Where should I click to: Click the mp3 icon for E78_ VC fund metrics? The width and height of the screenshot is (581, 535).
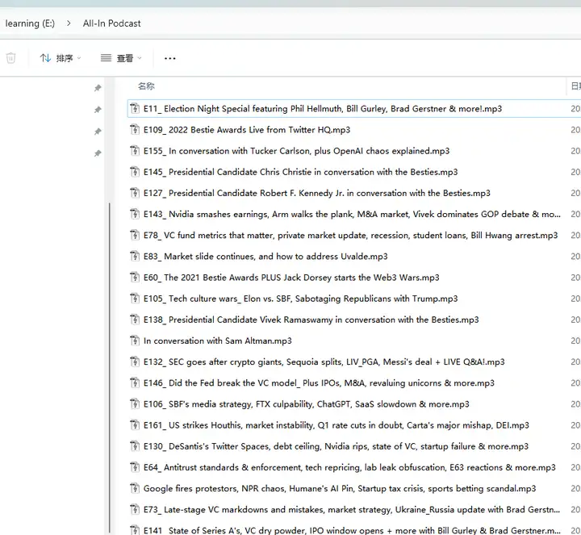[135, 236]
